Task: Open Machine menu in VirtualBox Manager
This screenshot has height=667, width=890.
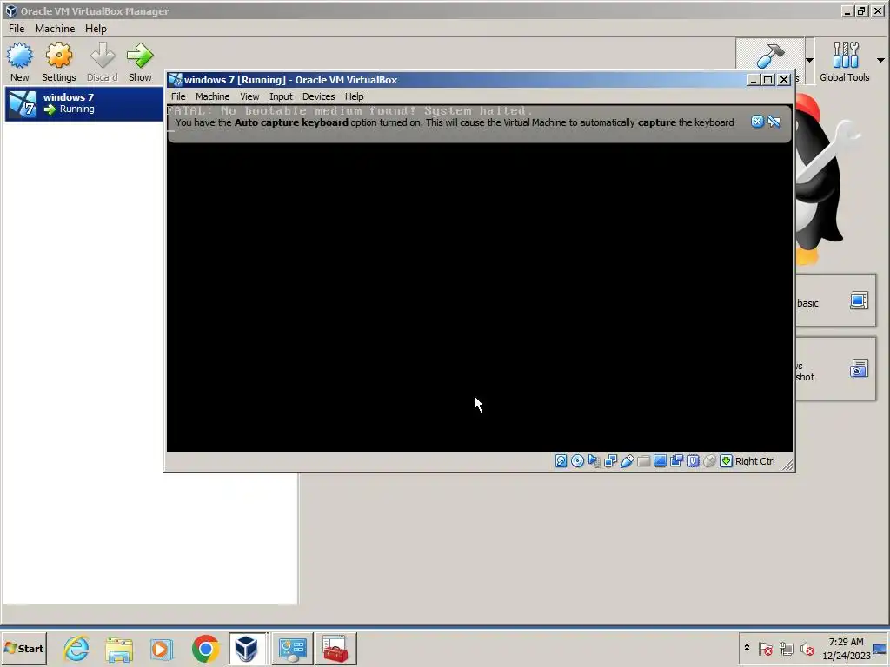Action: pyautogui.click(x=55, y=29)
